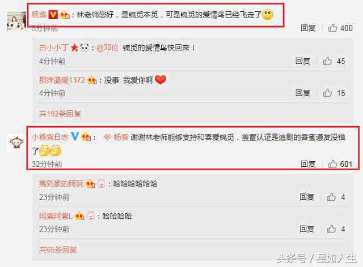
Task: Click thumbs-up on 白小小丁's reply
Action: [x=327, y=61]
